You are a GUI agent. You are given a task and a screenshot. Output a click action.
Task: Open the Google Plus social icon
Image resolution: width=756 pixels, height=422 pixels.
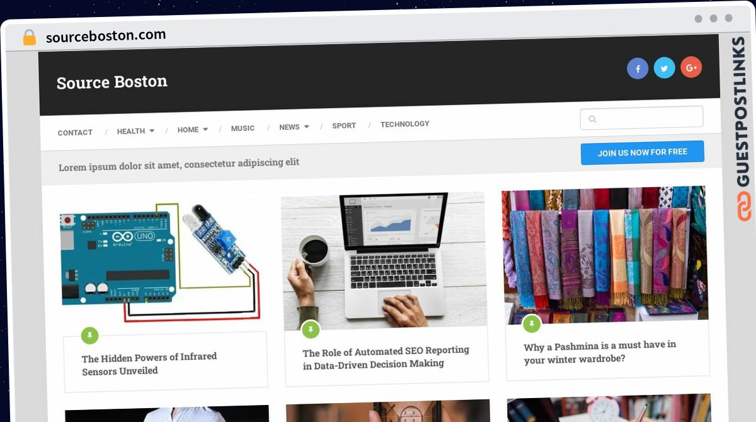[691, 67]
